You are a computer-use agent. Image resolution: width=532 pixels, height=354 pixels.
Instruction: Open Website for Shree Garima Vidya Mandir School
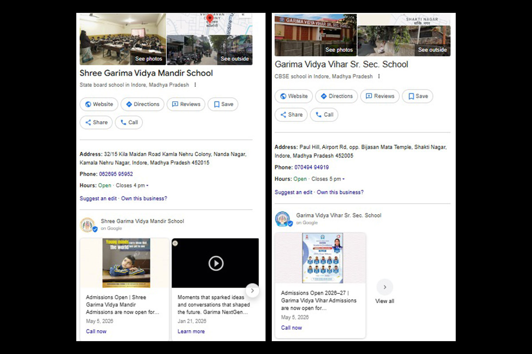(x=99, y=104)
